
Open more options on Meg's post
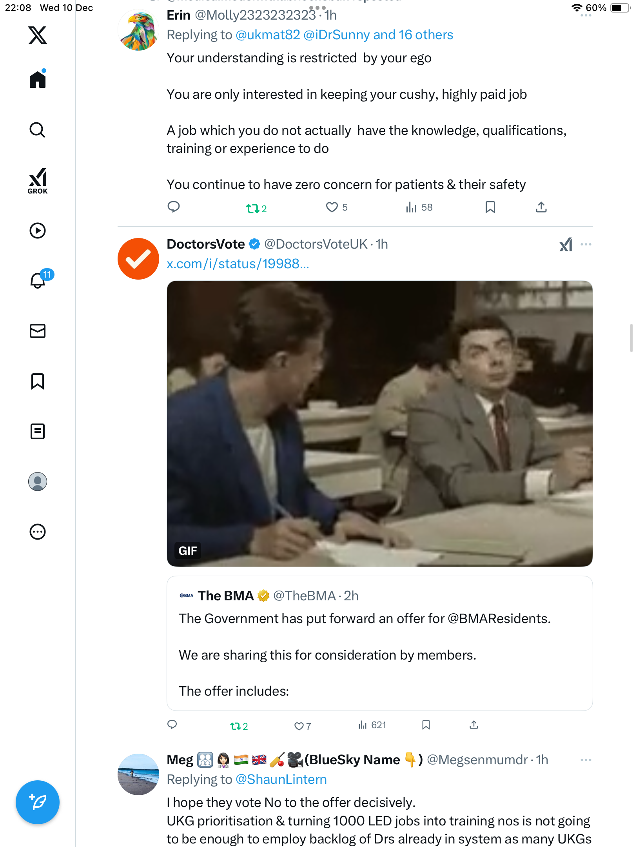click(586, 760)
